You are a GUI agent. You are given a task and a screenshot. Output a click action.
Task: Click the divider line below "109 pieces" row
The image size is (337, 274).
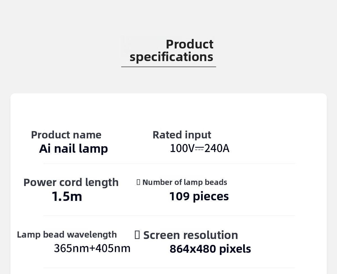169,215
